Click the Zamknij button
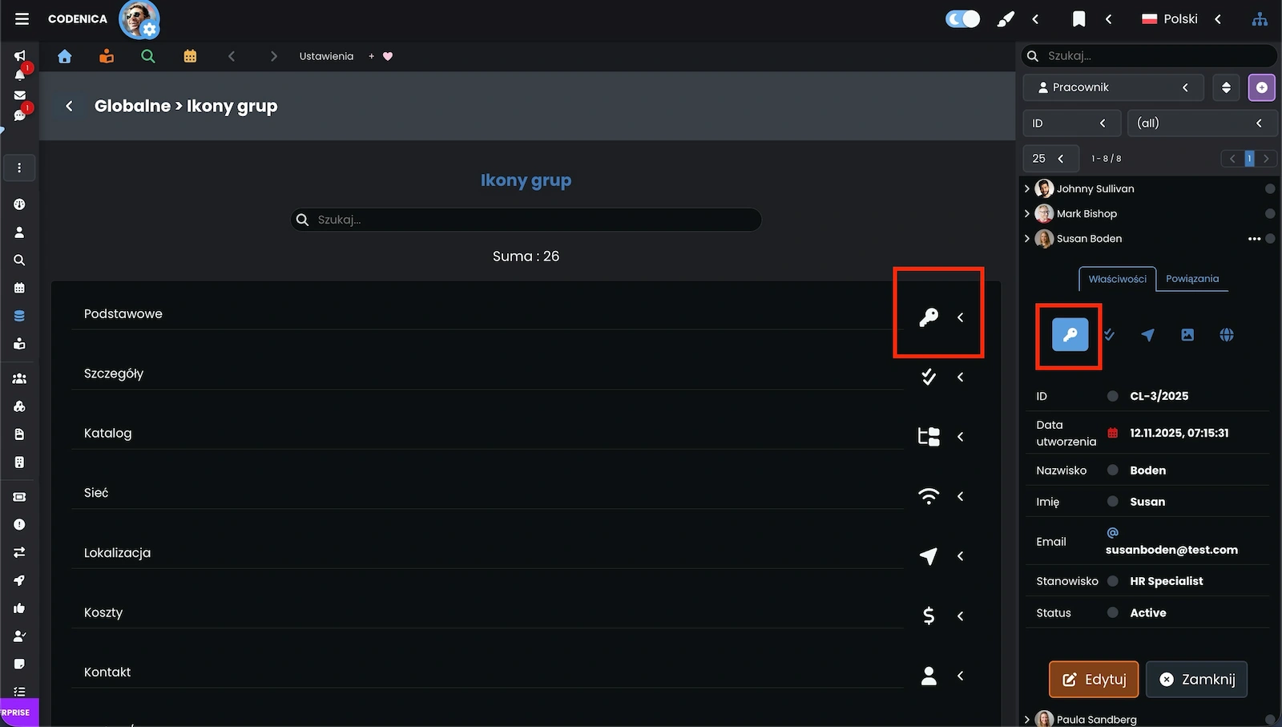The height and width of the screenshot is (727, 1282). 1196,680
